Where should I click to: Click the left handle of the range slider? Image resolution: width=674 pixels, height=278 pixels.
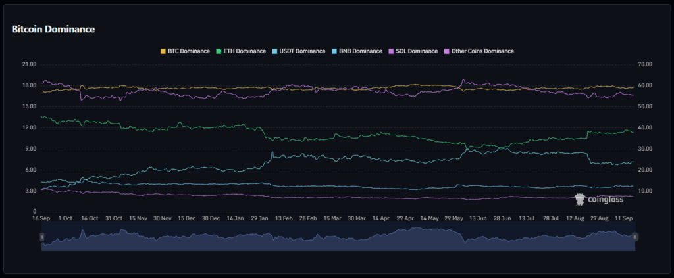pyautogui.click(x=42, y=237)
